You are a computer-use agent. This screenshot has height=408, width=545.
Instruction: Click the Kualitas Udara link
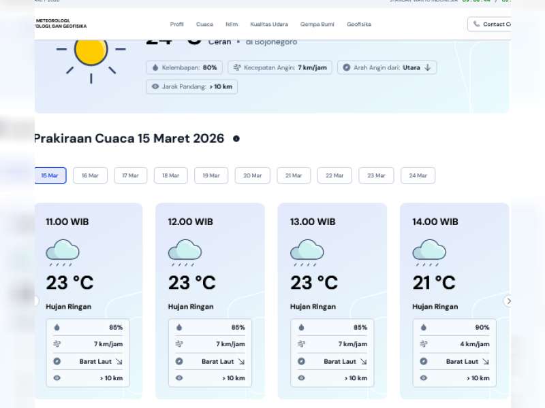click(268, 24)
